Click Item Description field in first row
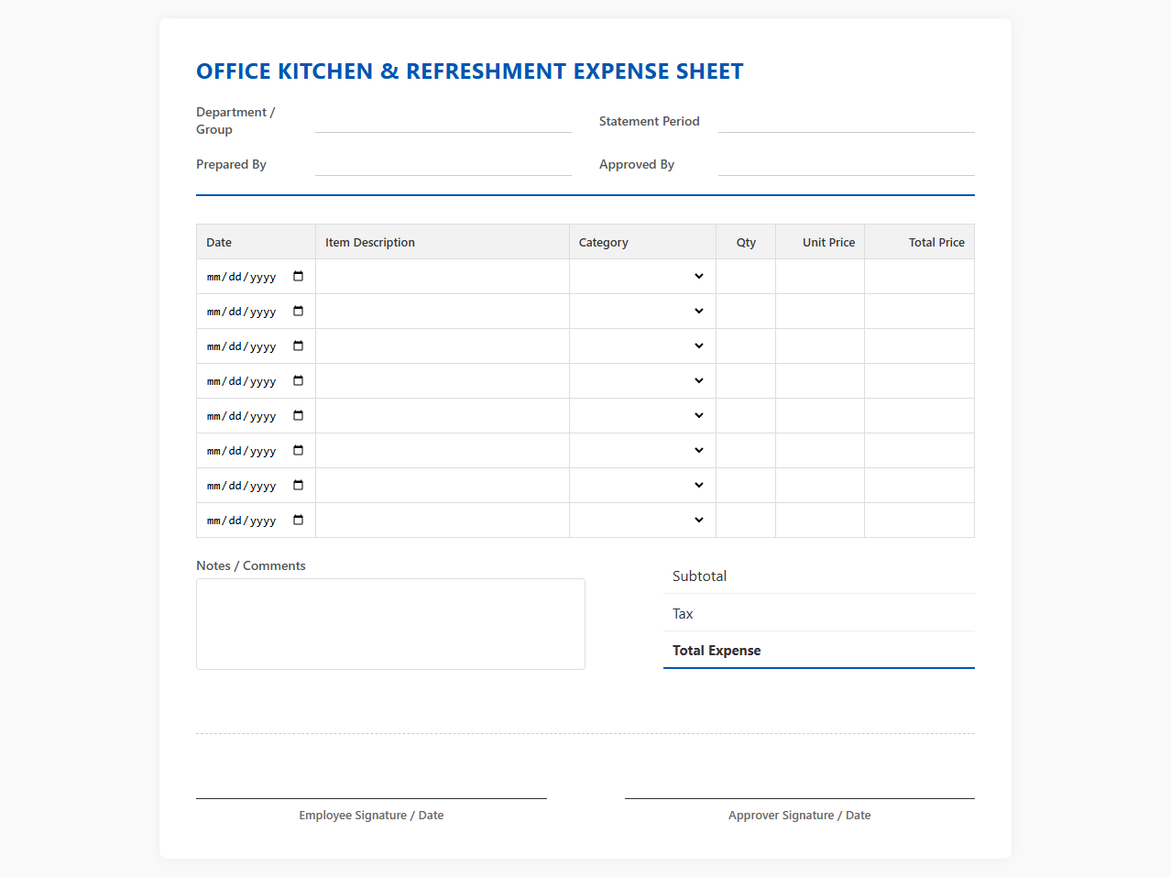1171x877 pixels. pos(443,277)
